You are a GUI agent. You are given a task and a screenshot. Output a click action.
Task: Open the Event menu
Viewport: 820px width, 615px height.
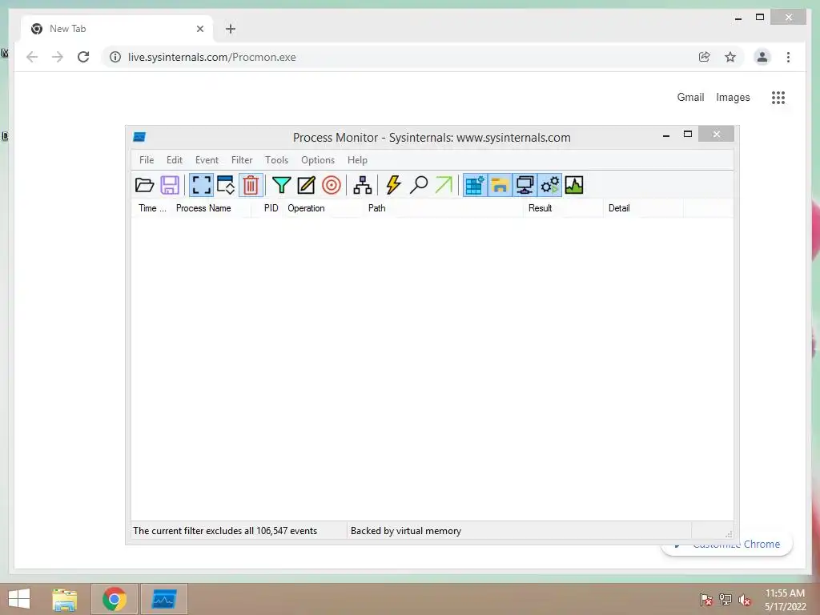(x=207, y=160)
